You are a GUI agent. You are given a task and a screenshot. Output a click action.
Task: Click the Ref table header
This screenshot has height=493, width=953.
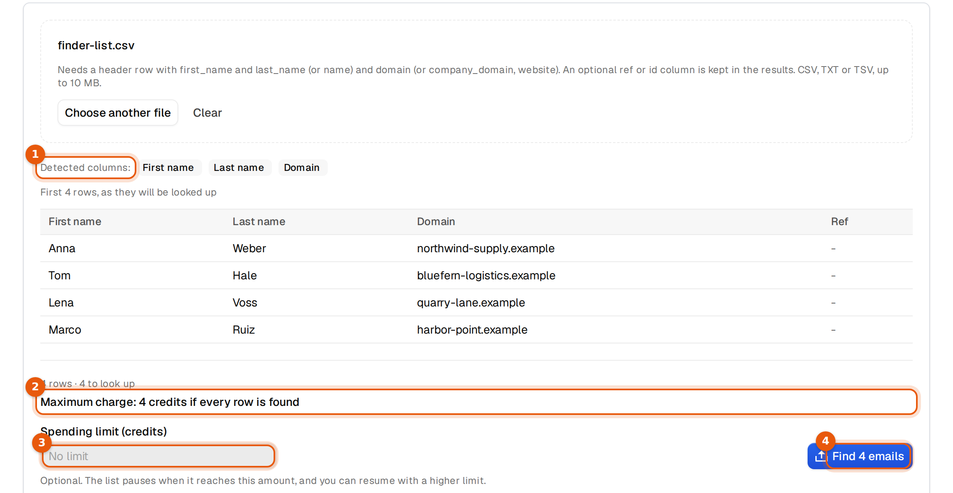point(839,221)
